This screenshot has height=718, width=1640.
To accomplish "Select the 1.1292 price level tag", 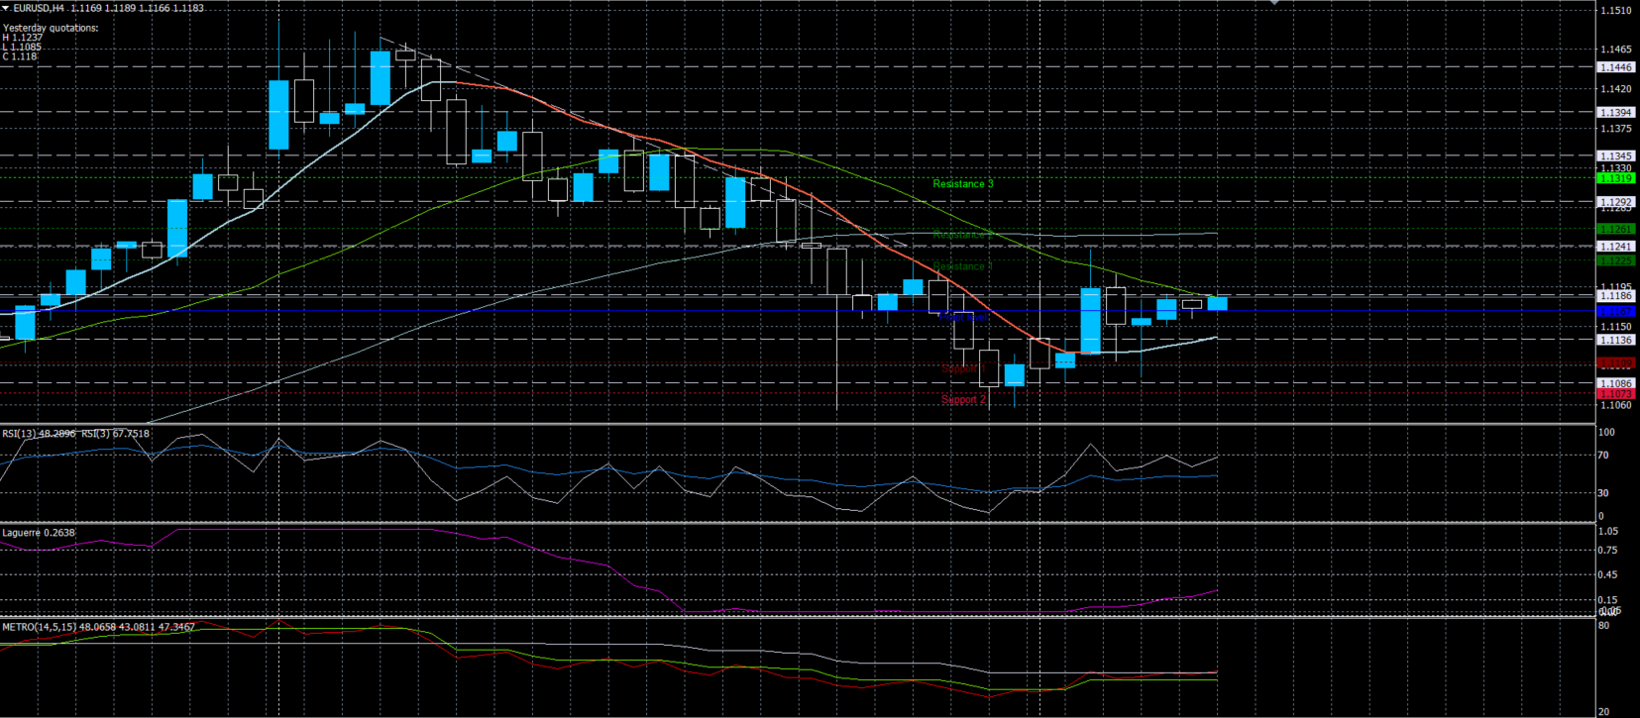I will (x=1616, y=202).
